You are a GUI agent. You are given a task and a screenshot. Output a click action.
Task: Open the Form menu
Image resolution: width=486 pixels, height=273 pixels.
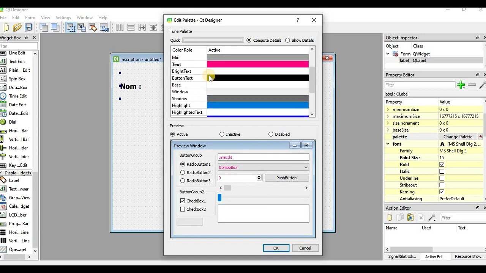tap(30, 17)
